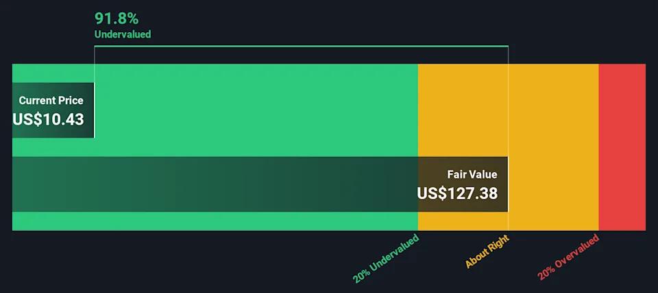Select the green Undervalued label beneath 91.8%

pos(123,34)
